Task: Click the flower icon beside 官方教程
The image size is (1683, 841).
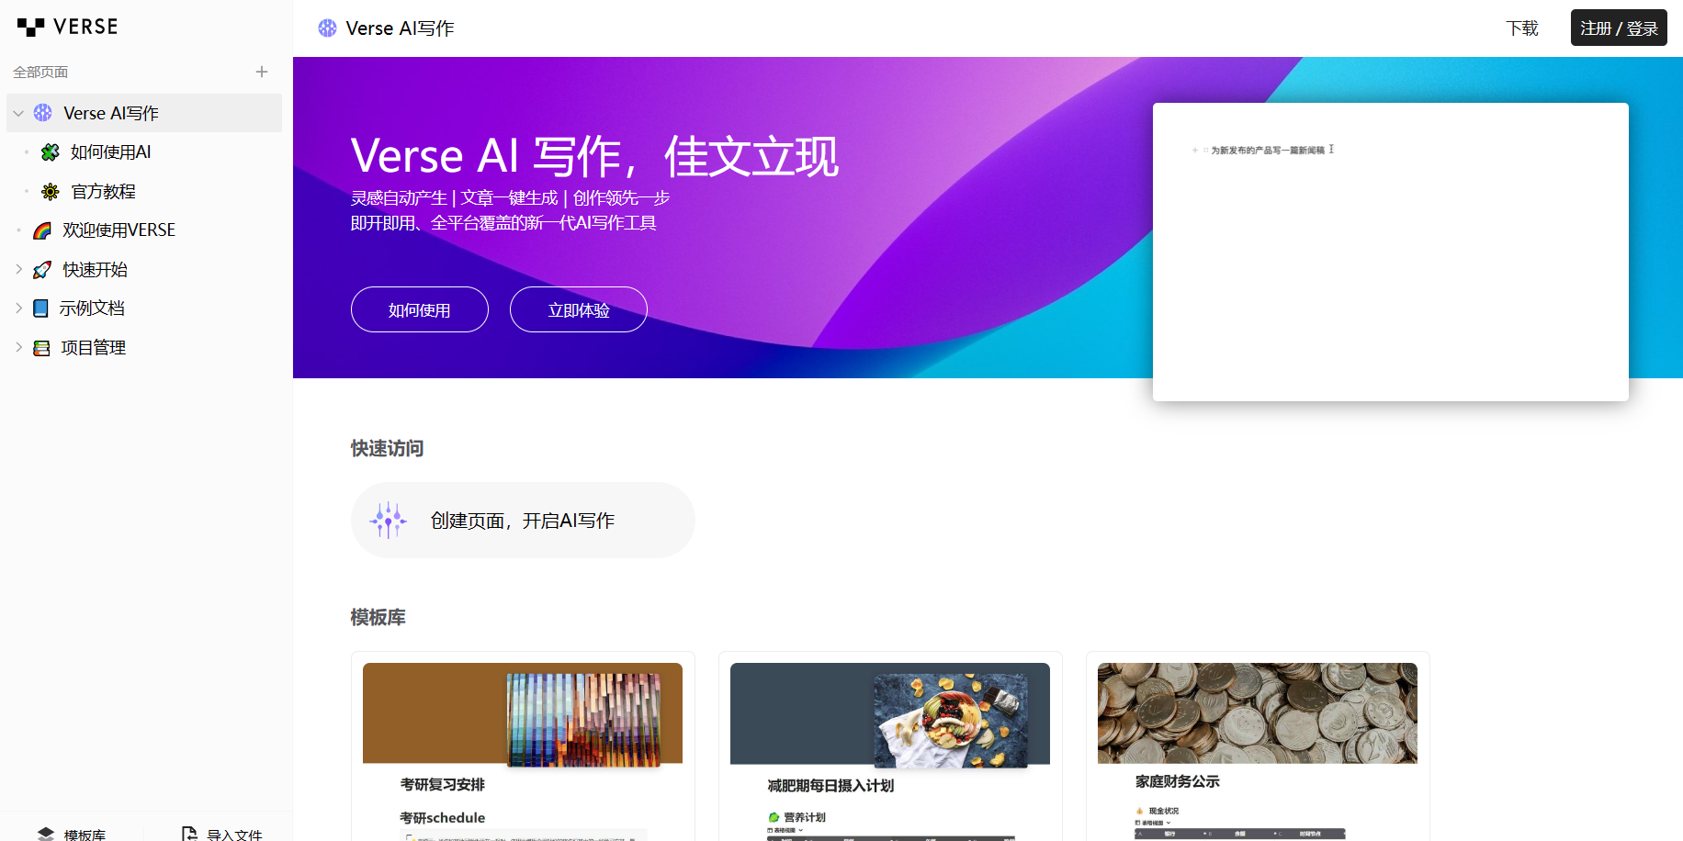Action: (x=51, y=192)
